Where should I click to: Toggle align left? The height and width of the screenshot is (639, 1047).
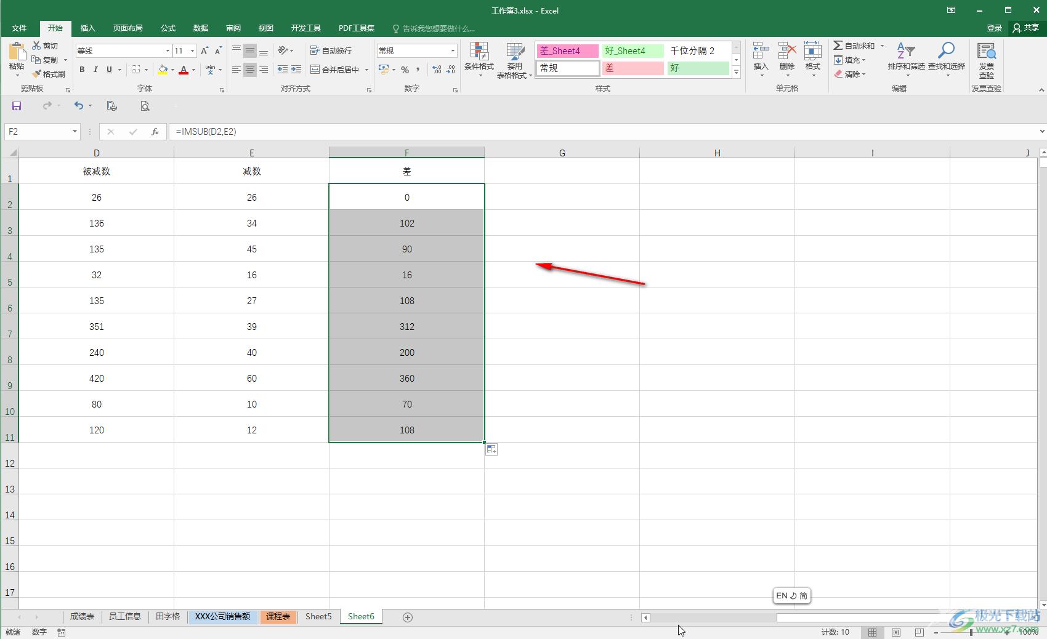click(x=236, y=70)
